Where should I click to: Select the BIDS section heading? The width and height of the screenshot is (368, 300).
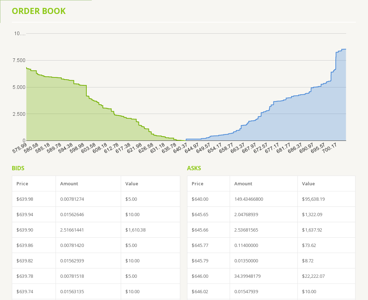[x=18, y=168]
